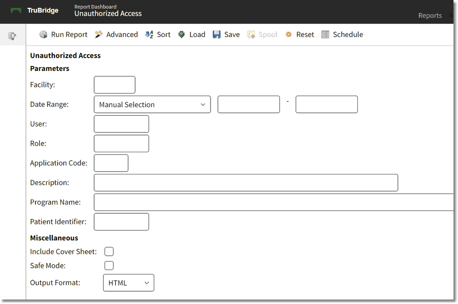Image resolution: width=458 pixels, height=304 pixels.
Task: Save the current report parameters
Action: (226, 34)
